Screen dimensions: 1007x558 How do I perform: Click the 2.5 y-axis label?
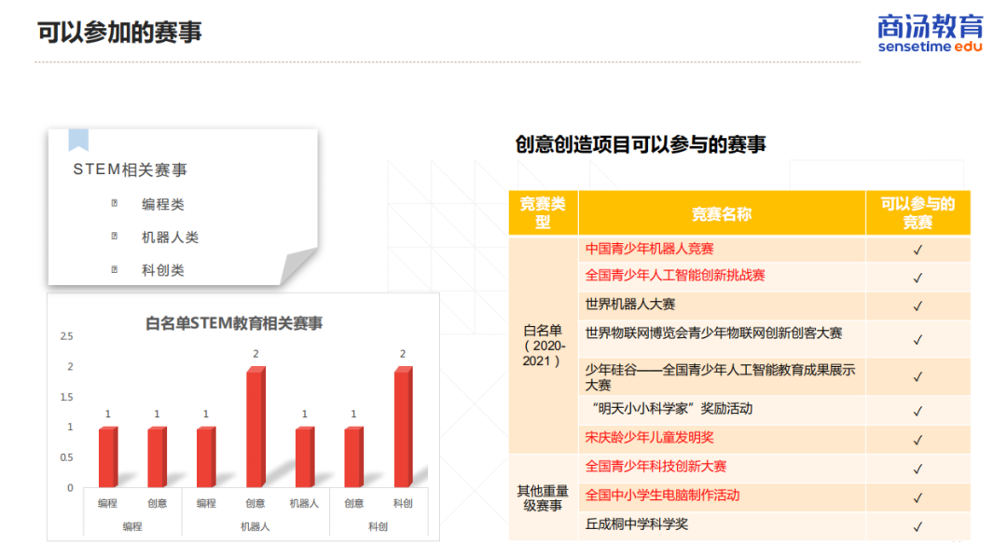click(67, 336)
